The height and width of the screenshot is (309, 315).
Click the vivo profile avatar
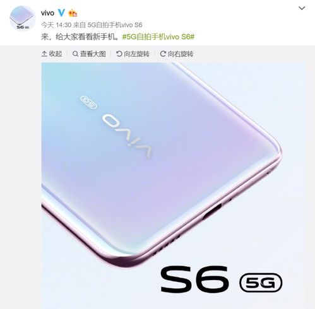pos(23,18)
